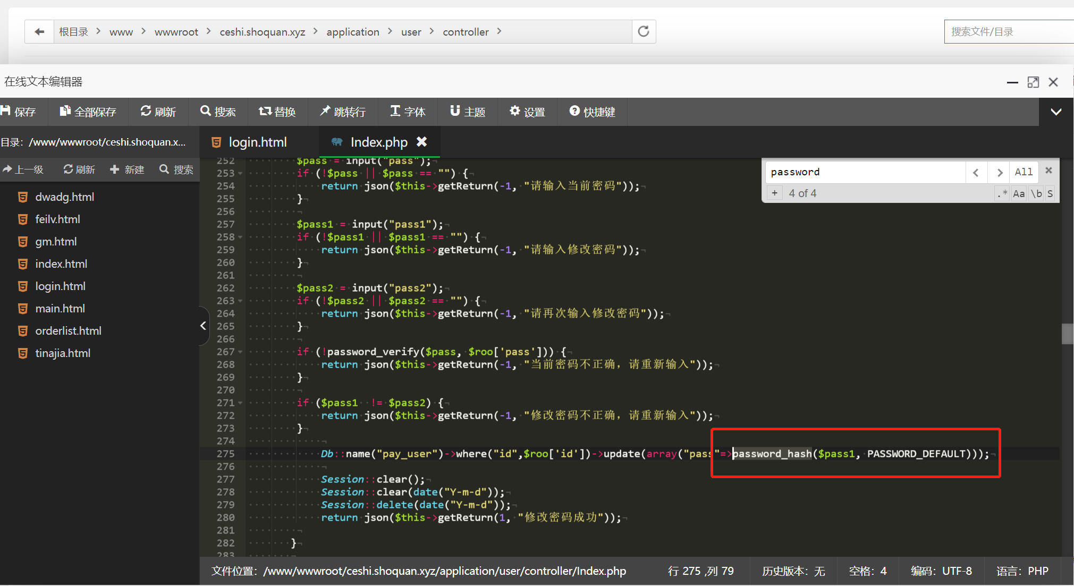Viewport: 1074px width, 586px height.
Task: Toggle regex search option
Action: 1002,194
